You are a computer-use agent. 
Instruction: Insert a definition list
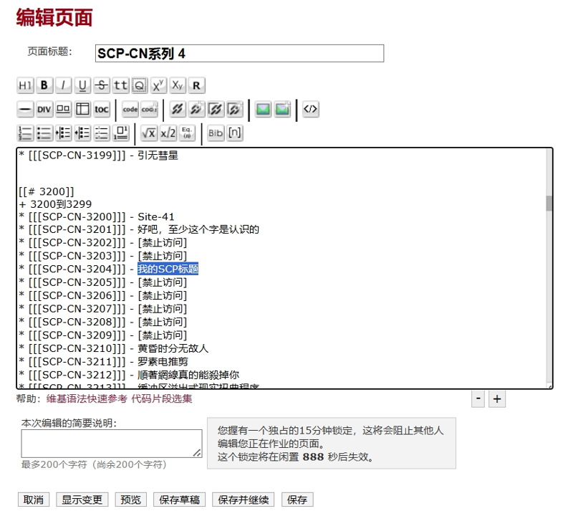coord(102,133)
